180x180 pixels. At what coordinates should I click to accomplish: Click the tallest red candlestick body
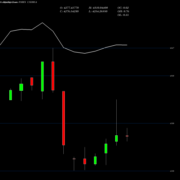63,118
